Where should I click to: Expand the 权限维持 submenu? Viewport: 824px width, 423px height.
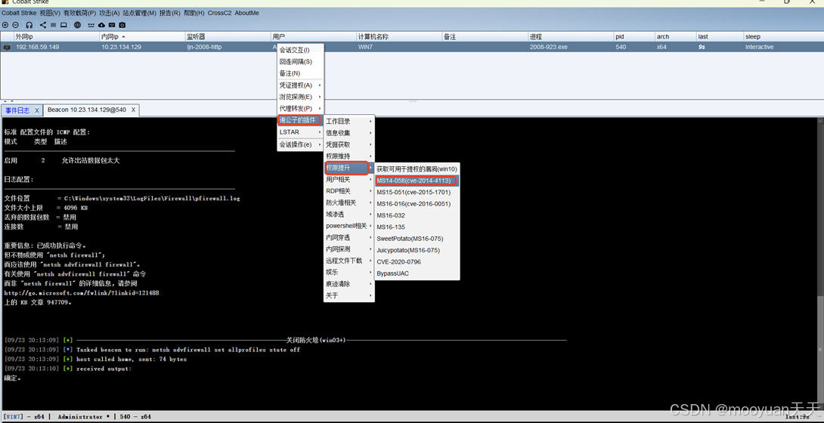349,156
